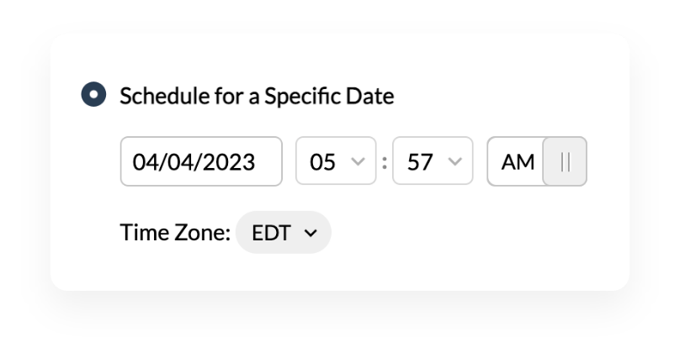Image resolution: width=680 pixels, height=358 pixels.
Task: Click the chevron beside EDT
Action: point(311,234)
